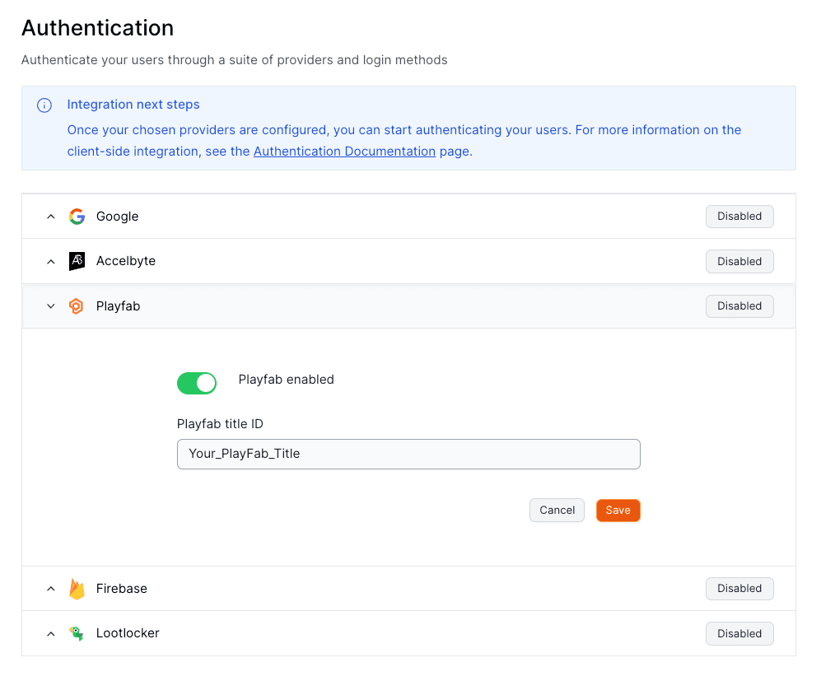Toggle the Playfab enabled switch off
The width and height of the screenshot is (821, 681).
[196, 382]
